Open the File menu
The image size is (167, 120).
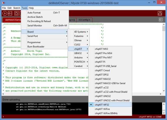[x=4, y=8]
